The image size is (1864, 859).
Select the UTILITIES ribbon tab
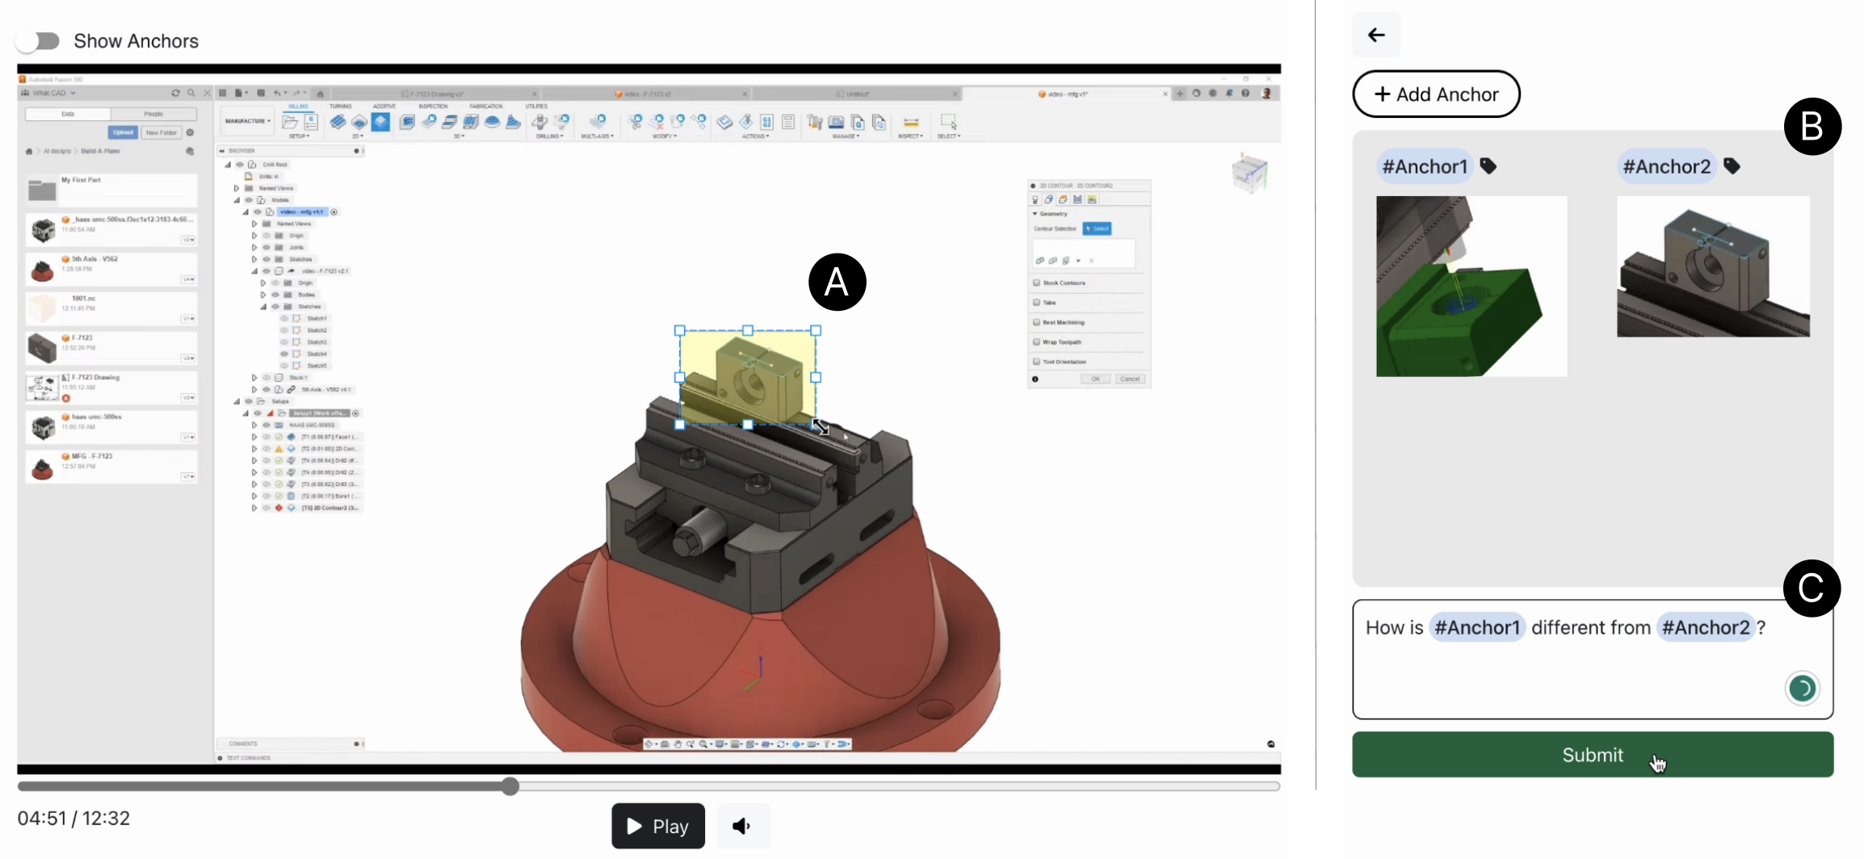pyautogui.click(x=536, y=106)
